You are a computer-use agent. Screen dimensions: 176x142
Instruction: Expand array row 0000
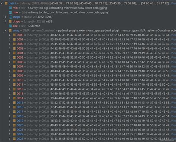click(x=10, y=35)
